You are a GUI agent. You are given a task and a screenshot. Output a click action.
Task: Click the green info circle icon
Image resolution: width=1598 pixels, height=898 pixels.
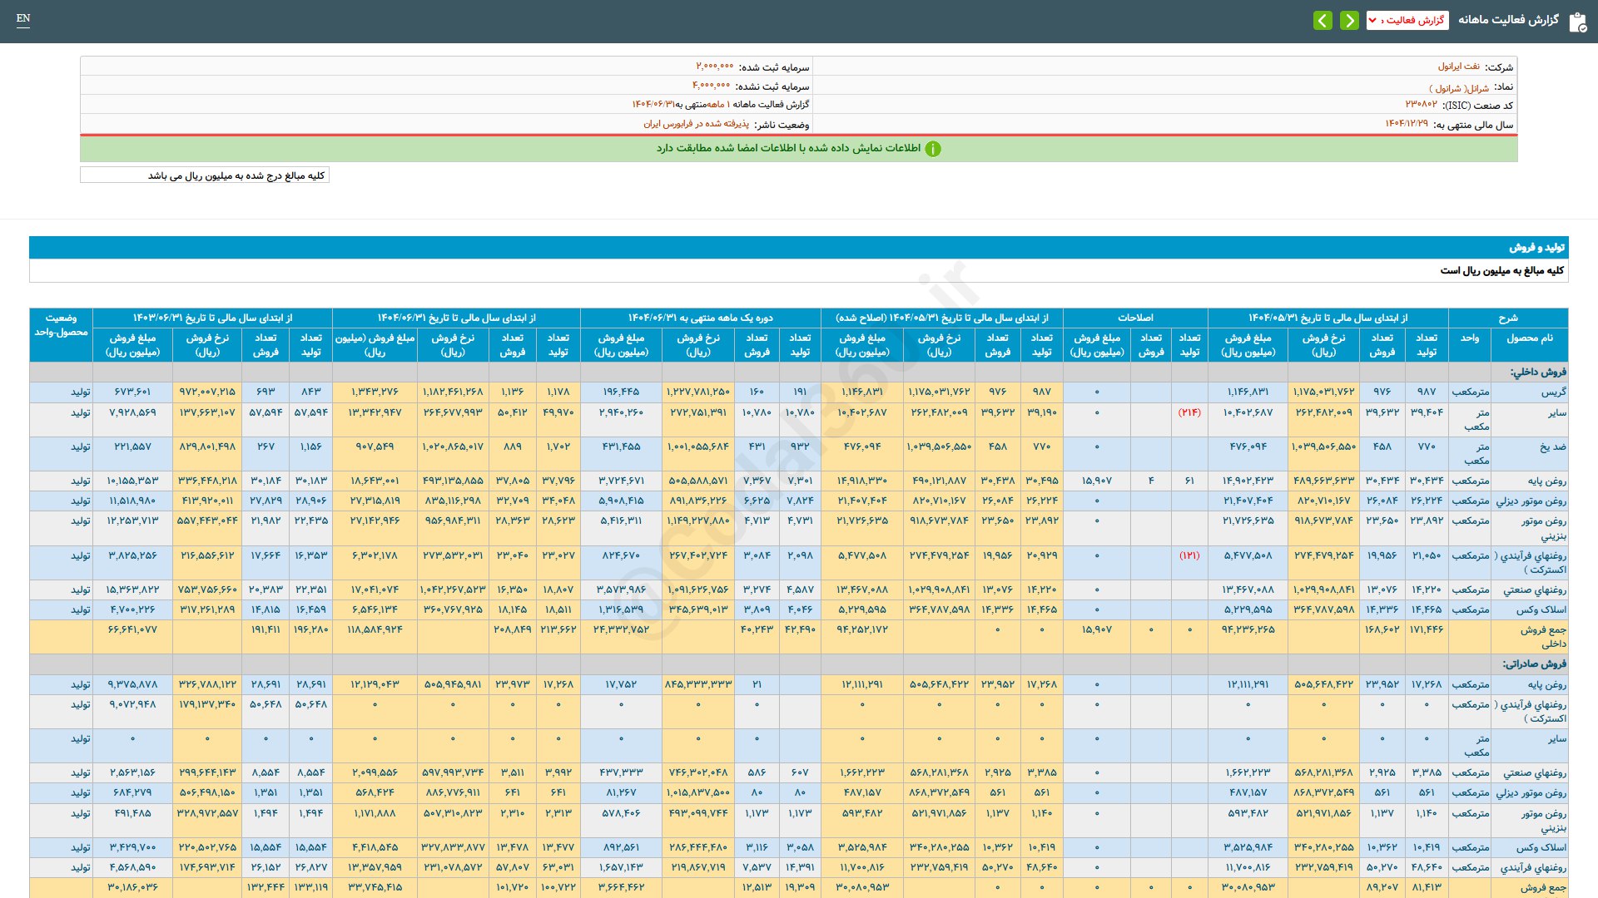pos(933,149)
